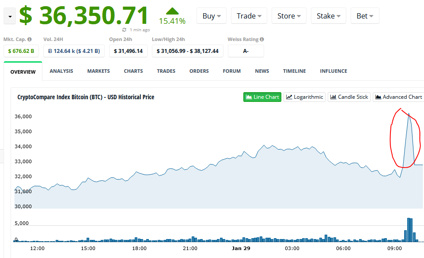Select the Line Chart view button

click(x=262, y=97)
